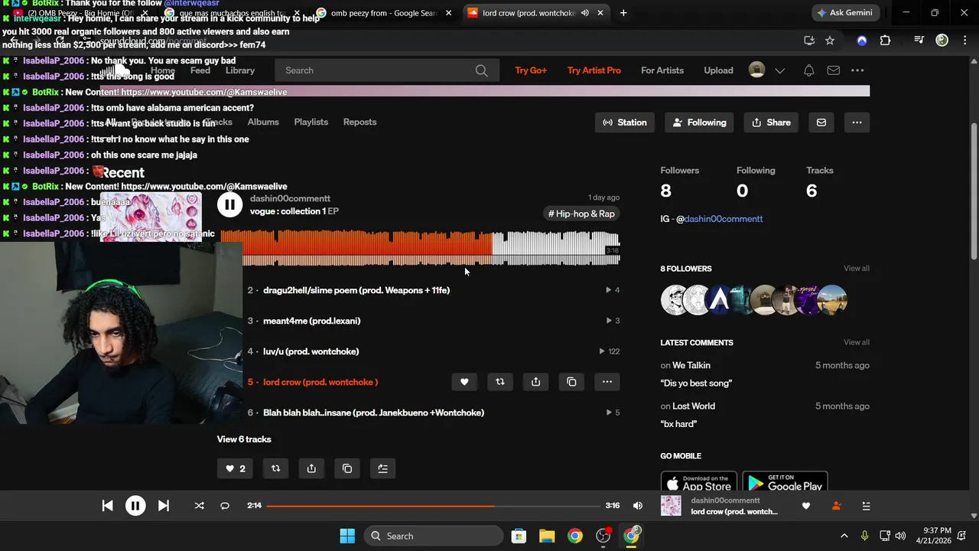This screenshot has height=551, width=979.
Task: Like the EP with 2 likes
Action: click(x=236, y=468)
